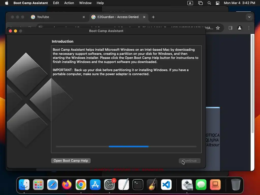Open Control Center icon
This screenshot has height=195, width=260.
(x=218, y=3)
